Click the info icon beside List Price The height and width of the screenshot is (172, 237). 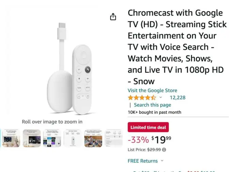[x=164, y=150]
